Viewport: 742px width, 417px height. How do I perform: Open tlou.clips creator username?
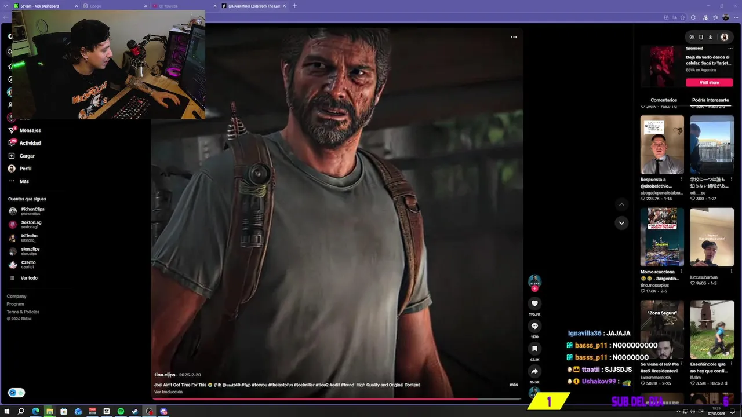165,375
